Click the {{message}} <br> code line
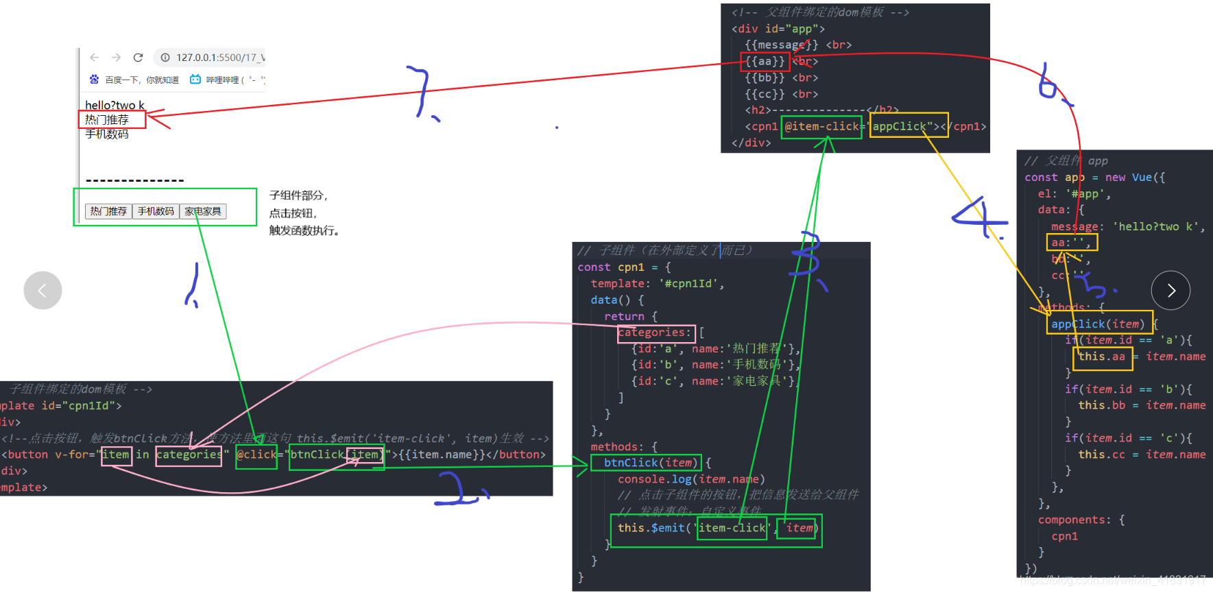 pyautogui.click(x=798, y=45)
